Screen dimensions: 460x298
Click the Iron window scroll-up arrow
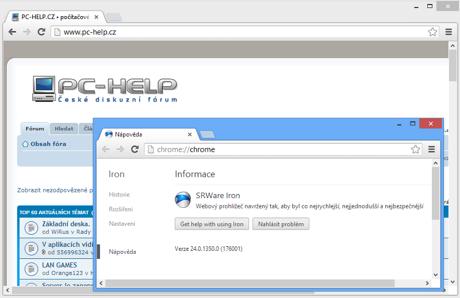coord(435,163)
